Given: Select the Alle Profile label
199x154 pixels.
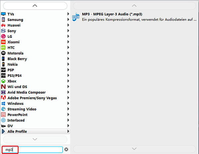Looking at the screenshot, I should pyautogui.click(x=17, y=131).
